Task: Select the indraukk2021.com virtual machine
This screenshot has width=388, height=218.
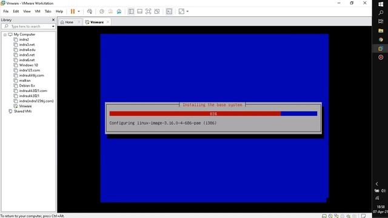Action: tap(33, 91)
